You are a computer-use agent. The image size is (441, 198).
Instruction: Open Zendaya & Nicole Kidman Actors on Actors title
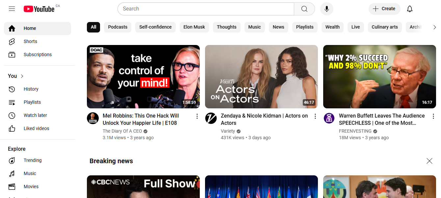(x=264, y=120)
